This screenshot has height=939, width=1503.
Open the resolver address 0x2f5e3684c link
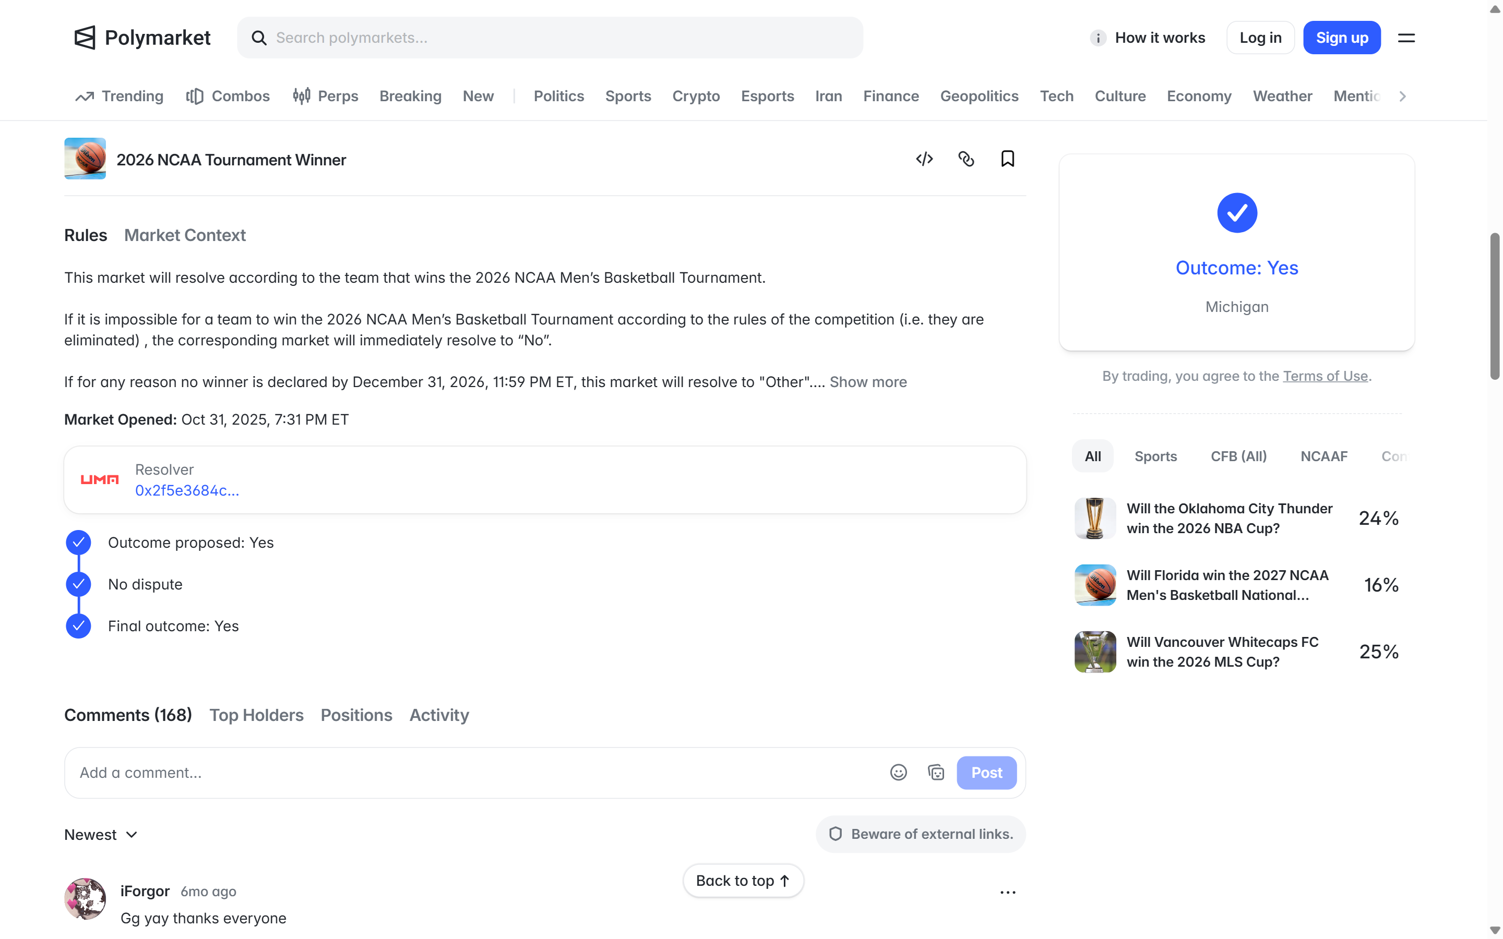click(x=187, y=490)
